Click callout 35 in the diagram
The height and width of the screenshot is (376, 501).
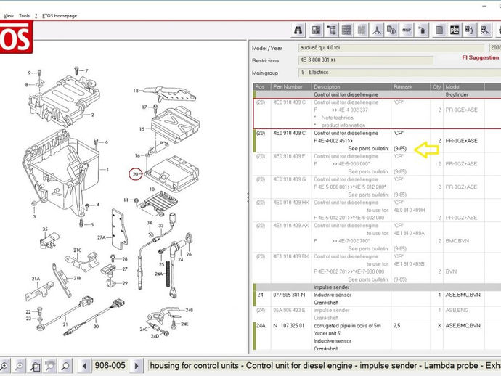point(45,229)
